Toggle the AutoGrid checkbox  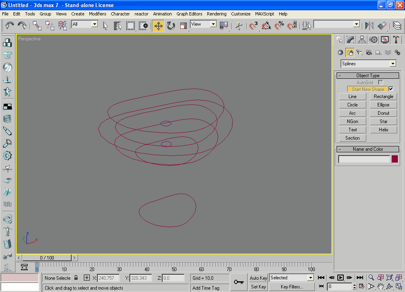(380, 82)
